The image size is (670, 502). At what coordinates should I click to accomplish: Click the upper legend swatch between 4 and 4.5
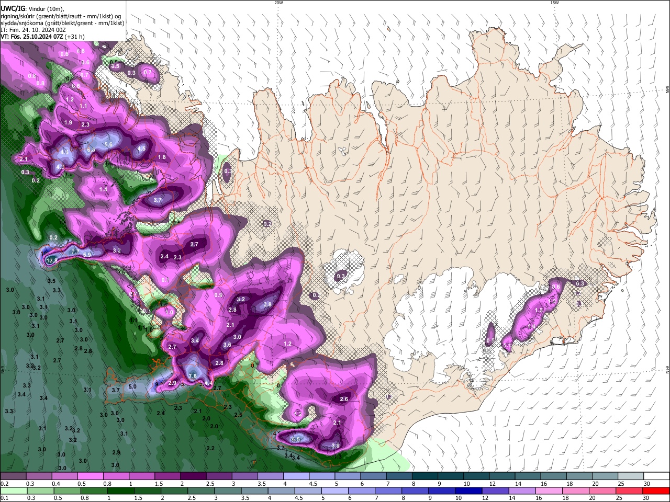click(x=296, y=476)
